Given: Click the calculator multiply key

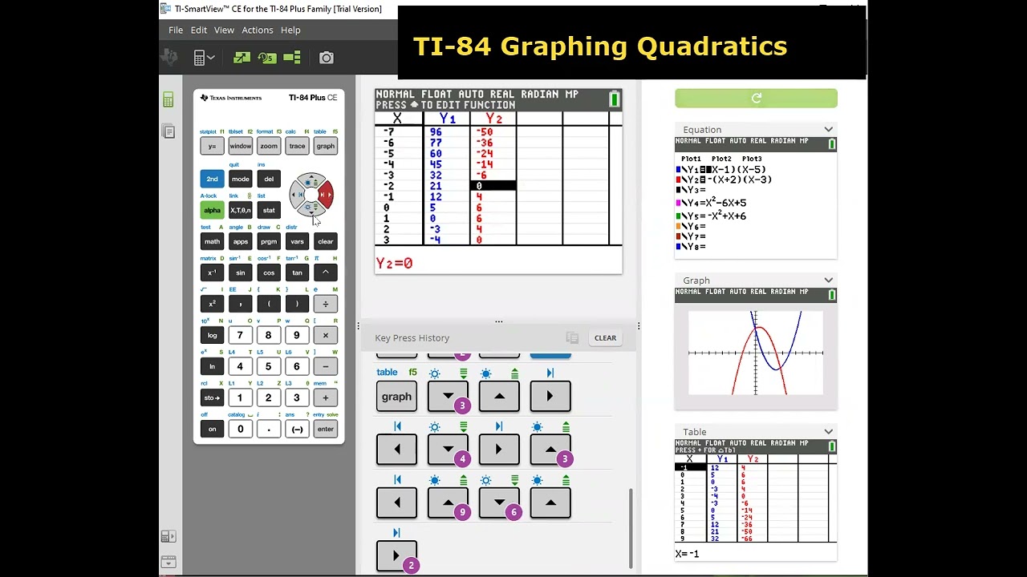Looking at the screenshot, I should click(325, 335).
